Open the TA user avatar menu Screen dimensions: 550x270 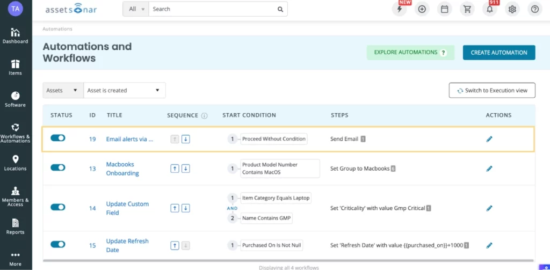pos(16,9)
